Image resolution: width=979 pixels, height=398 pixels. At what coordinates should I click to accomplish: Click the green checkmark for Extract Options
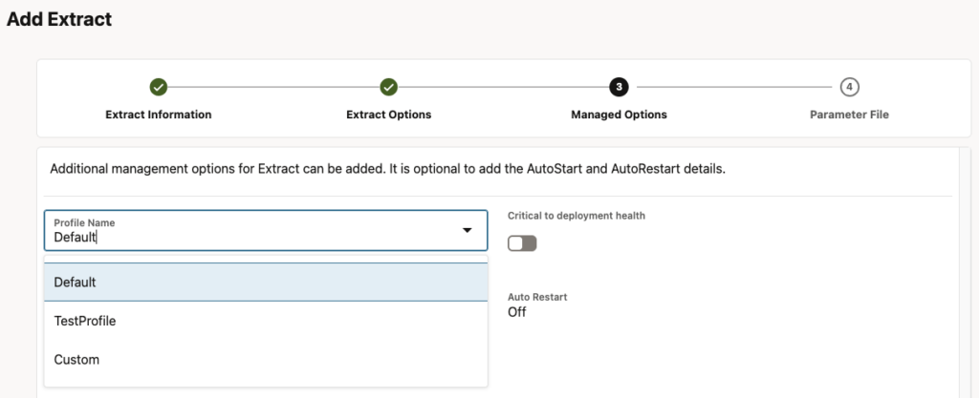point(388,88)
